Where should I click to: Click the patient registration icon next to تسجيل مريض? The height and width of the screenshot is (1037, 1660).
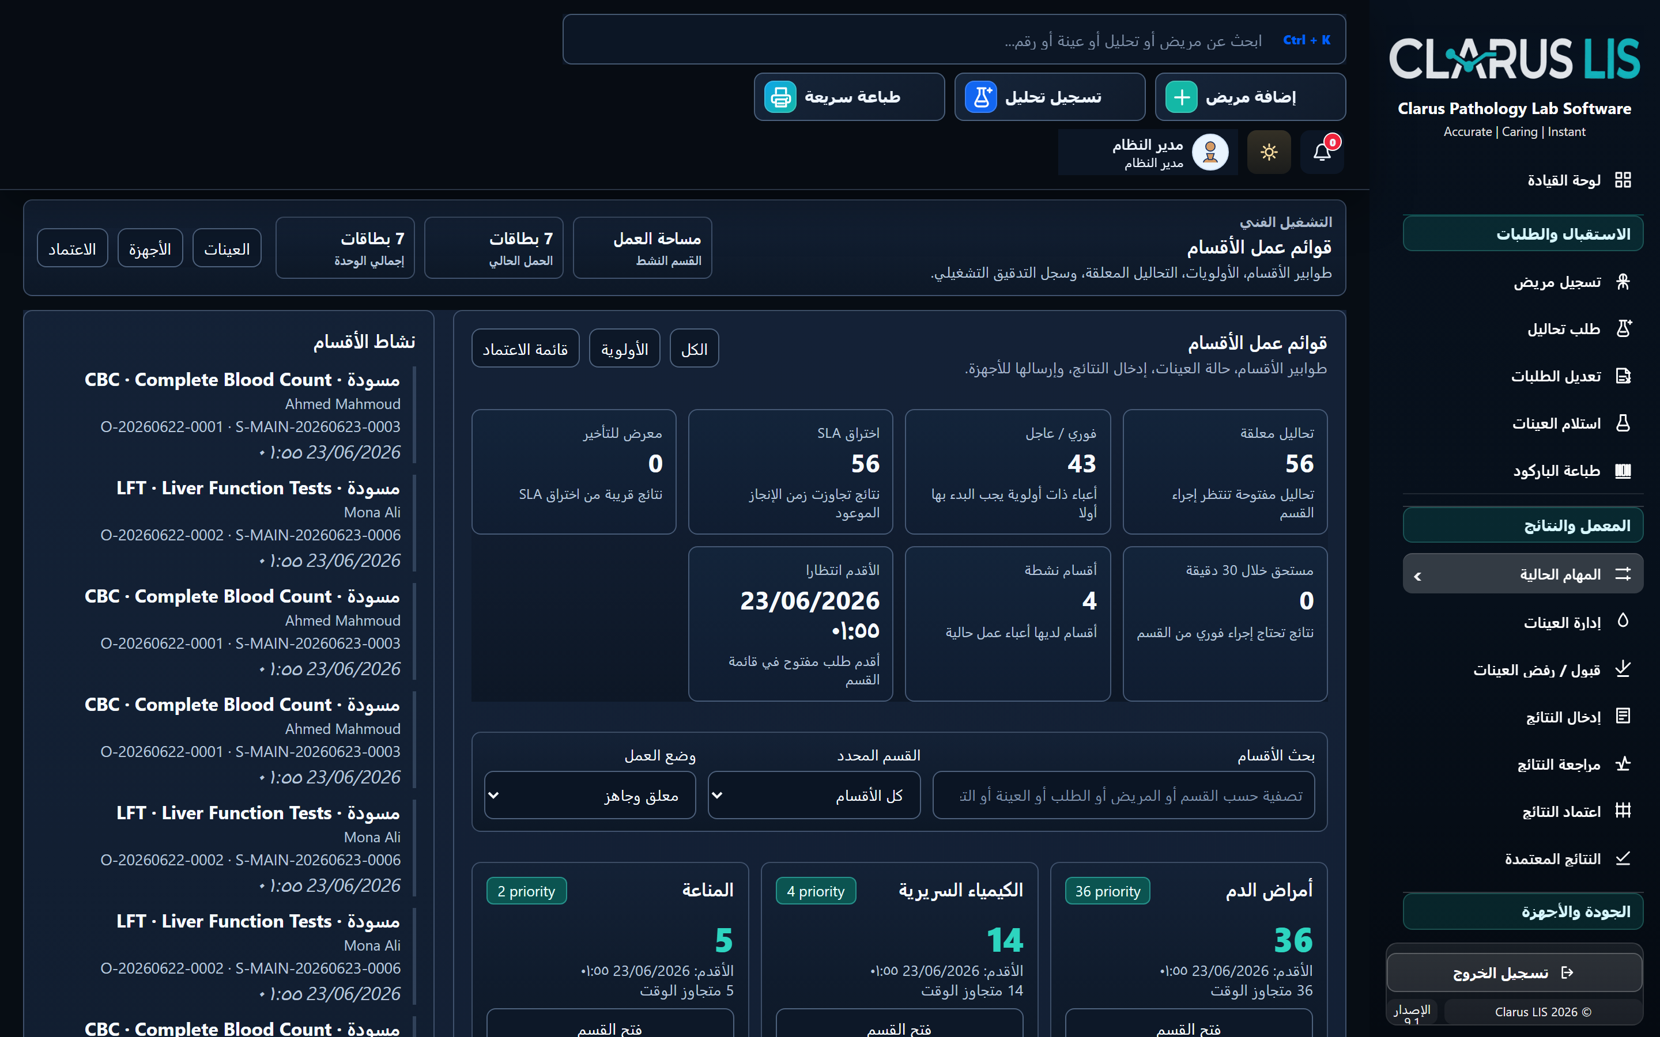[1623, 282]
